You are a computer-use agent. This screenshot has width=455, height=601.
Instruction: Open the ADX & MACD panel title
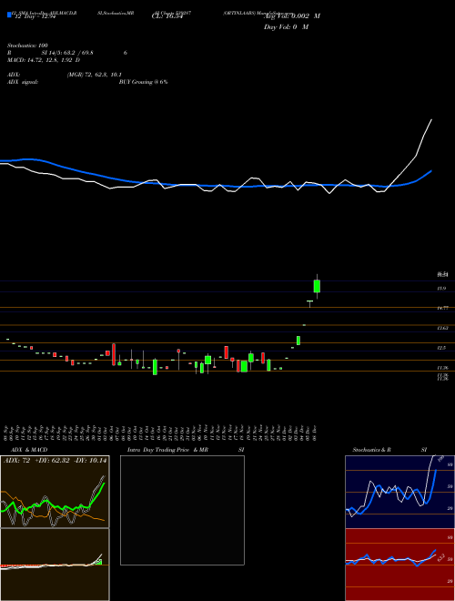(29, 450)
